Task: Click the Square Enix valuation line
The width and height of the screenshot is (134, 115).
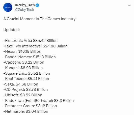Action: [27, 73]
